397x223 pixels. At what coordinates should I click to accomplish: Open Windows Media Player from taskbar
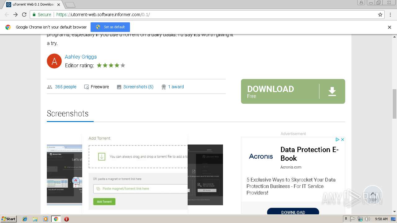pos(46,219)
